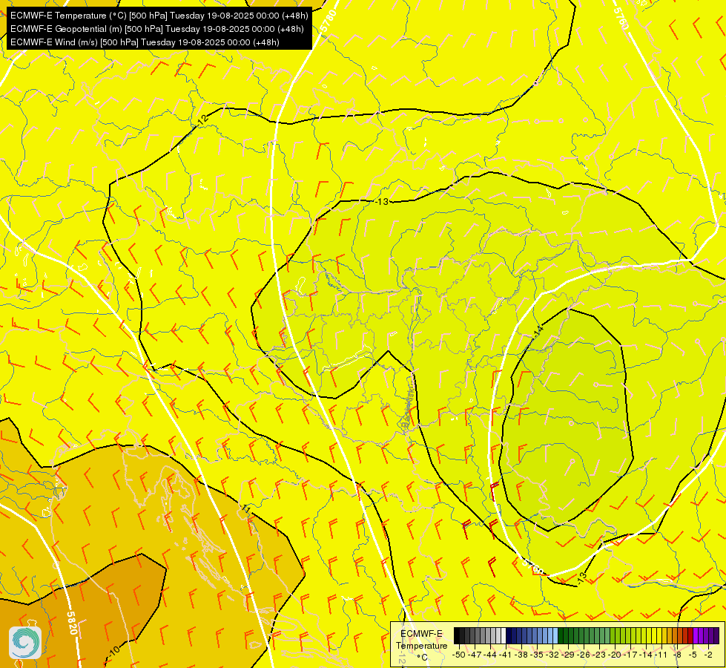This screenshot has width=726, height=668.
Task: Click the -10 isotherm label on the map
Action: [114, 651]
